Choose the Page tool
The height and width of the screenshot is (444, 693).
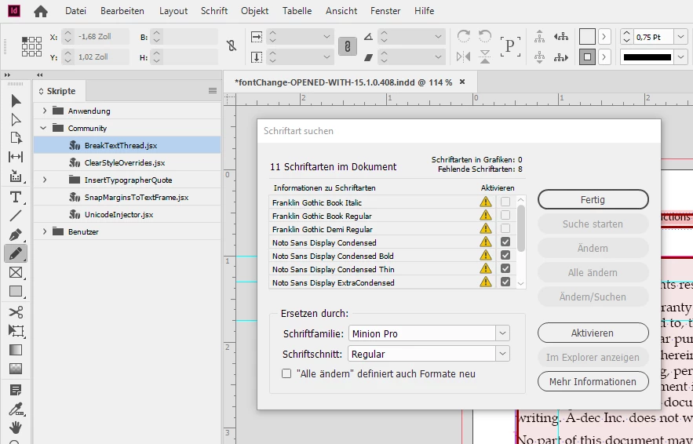tap(16, 138)
